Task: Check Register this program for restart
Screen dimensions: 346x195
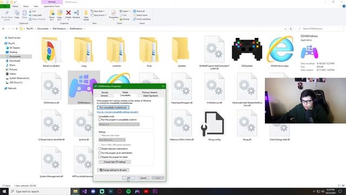Action: (99, 157)
